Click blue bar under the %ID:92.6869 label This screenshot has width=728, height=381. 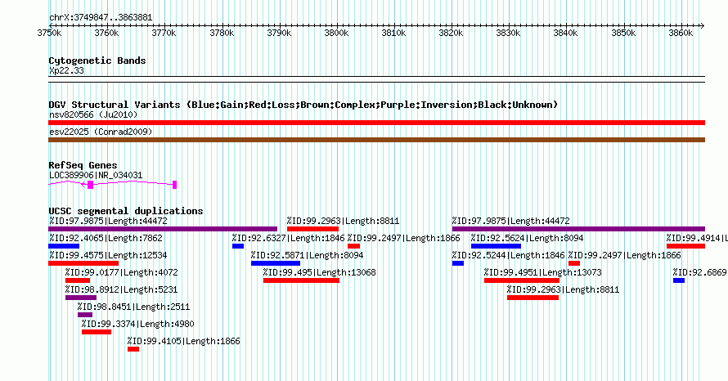click(x=679, y=280)
